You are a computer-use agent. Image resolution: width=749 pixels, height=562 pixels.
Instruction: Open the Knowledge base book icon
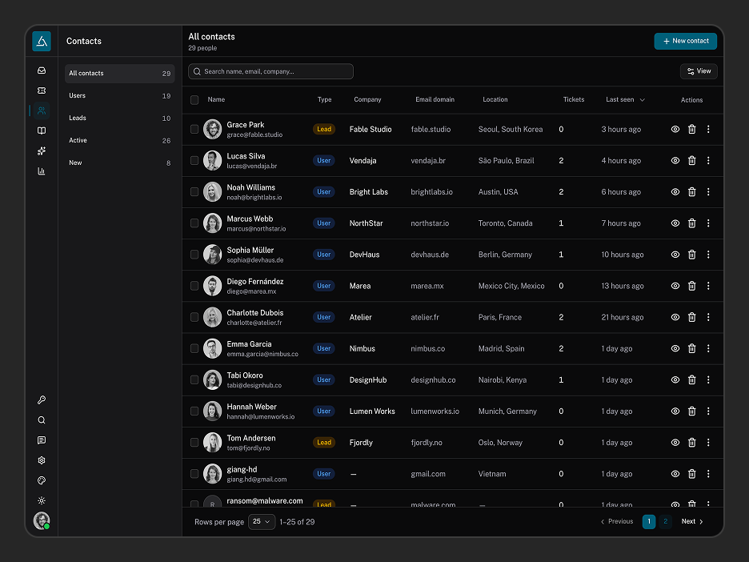(x=42, y=130)
